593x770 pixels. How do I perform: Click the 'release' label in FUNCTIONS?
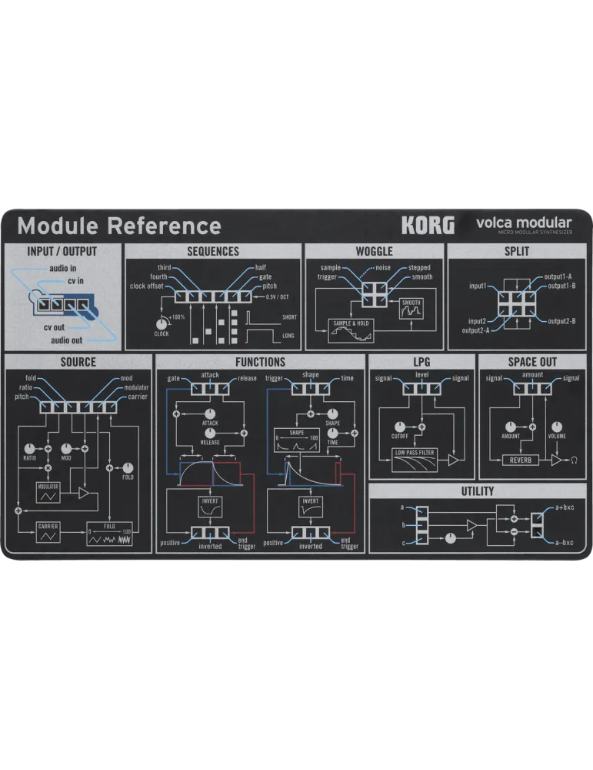(x=247, y=378)
